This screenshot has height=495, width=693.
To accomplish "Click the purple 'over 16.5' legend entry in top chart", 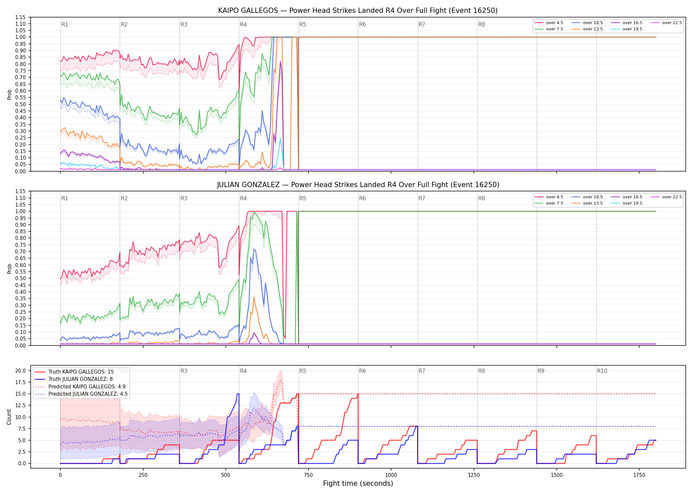I will click(x=627, y=23).
